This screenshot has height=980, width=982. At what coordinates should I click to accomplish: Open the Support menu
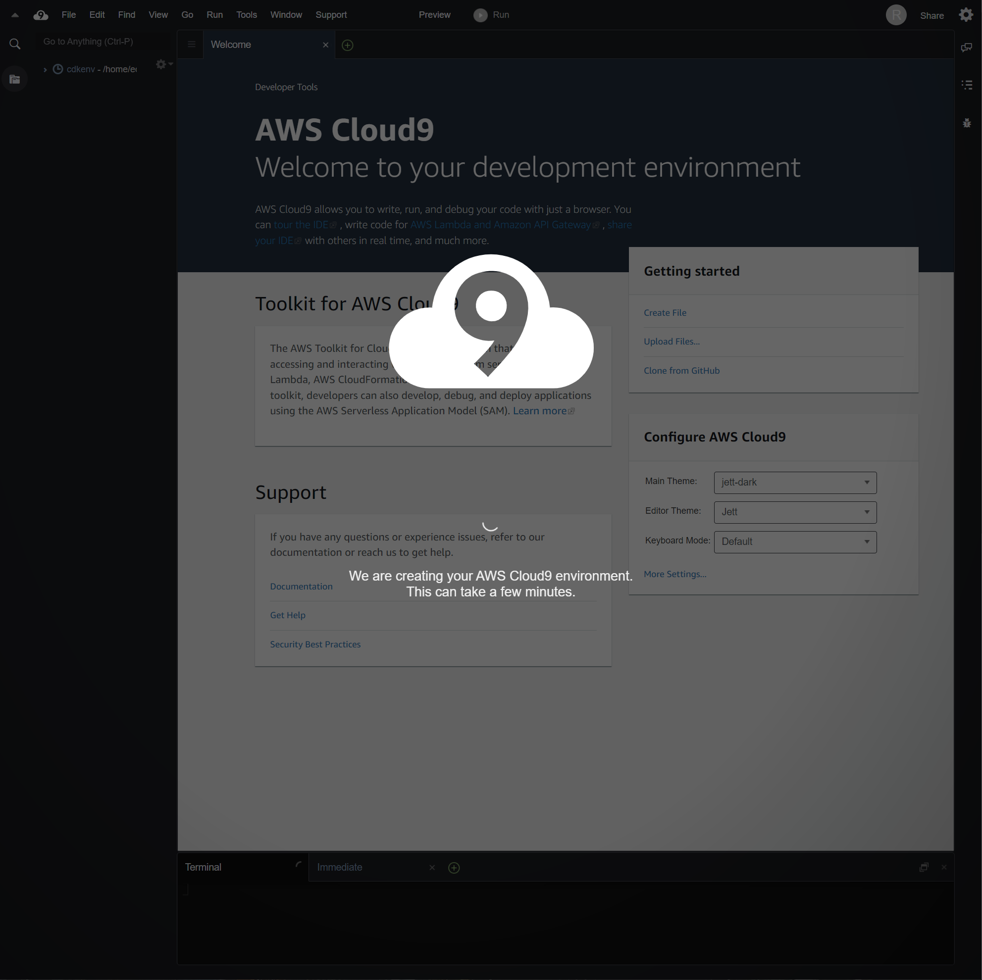pos(331,15)
